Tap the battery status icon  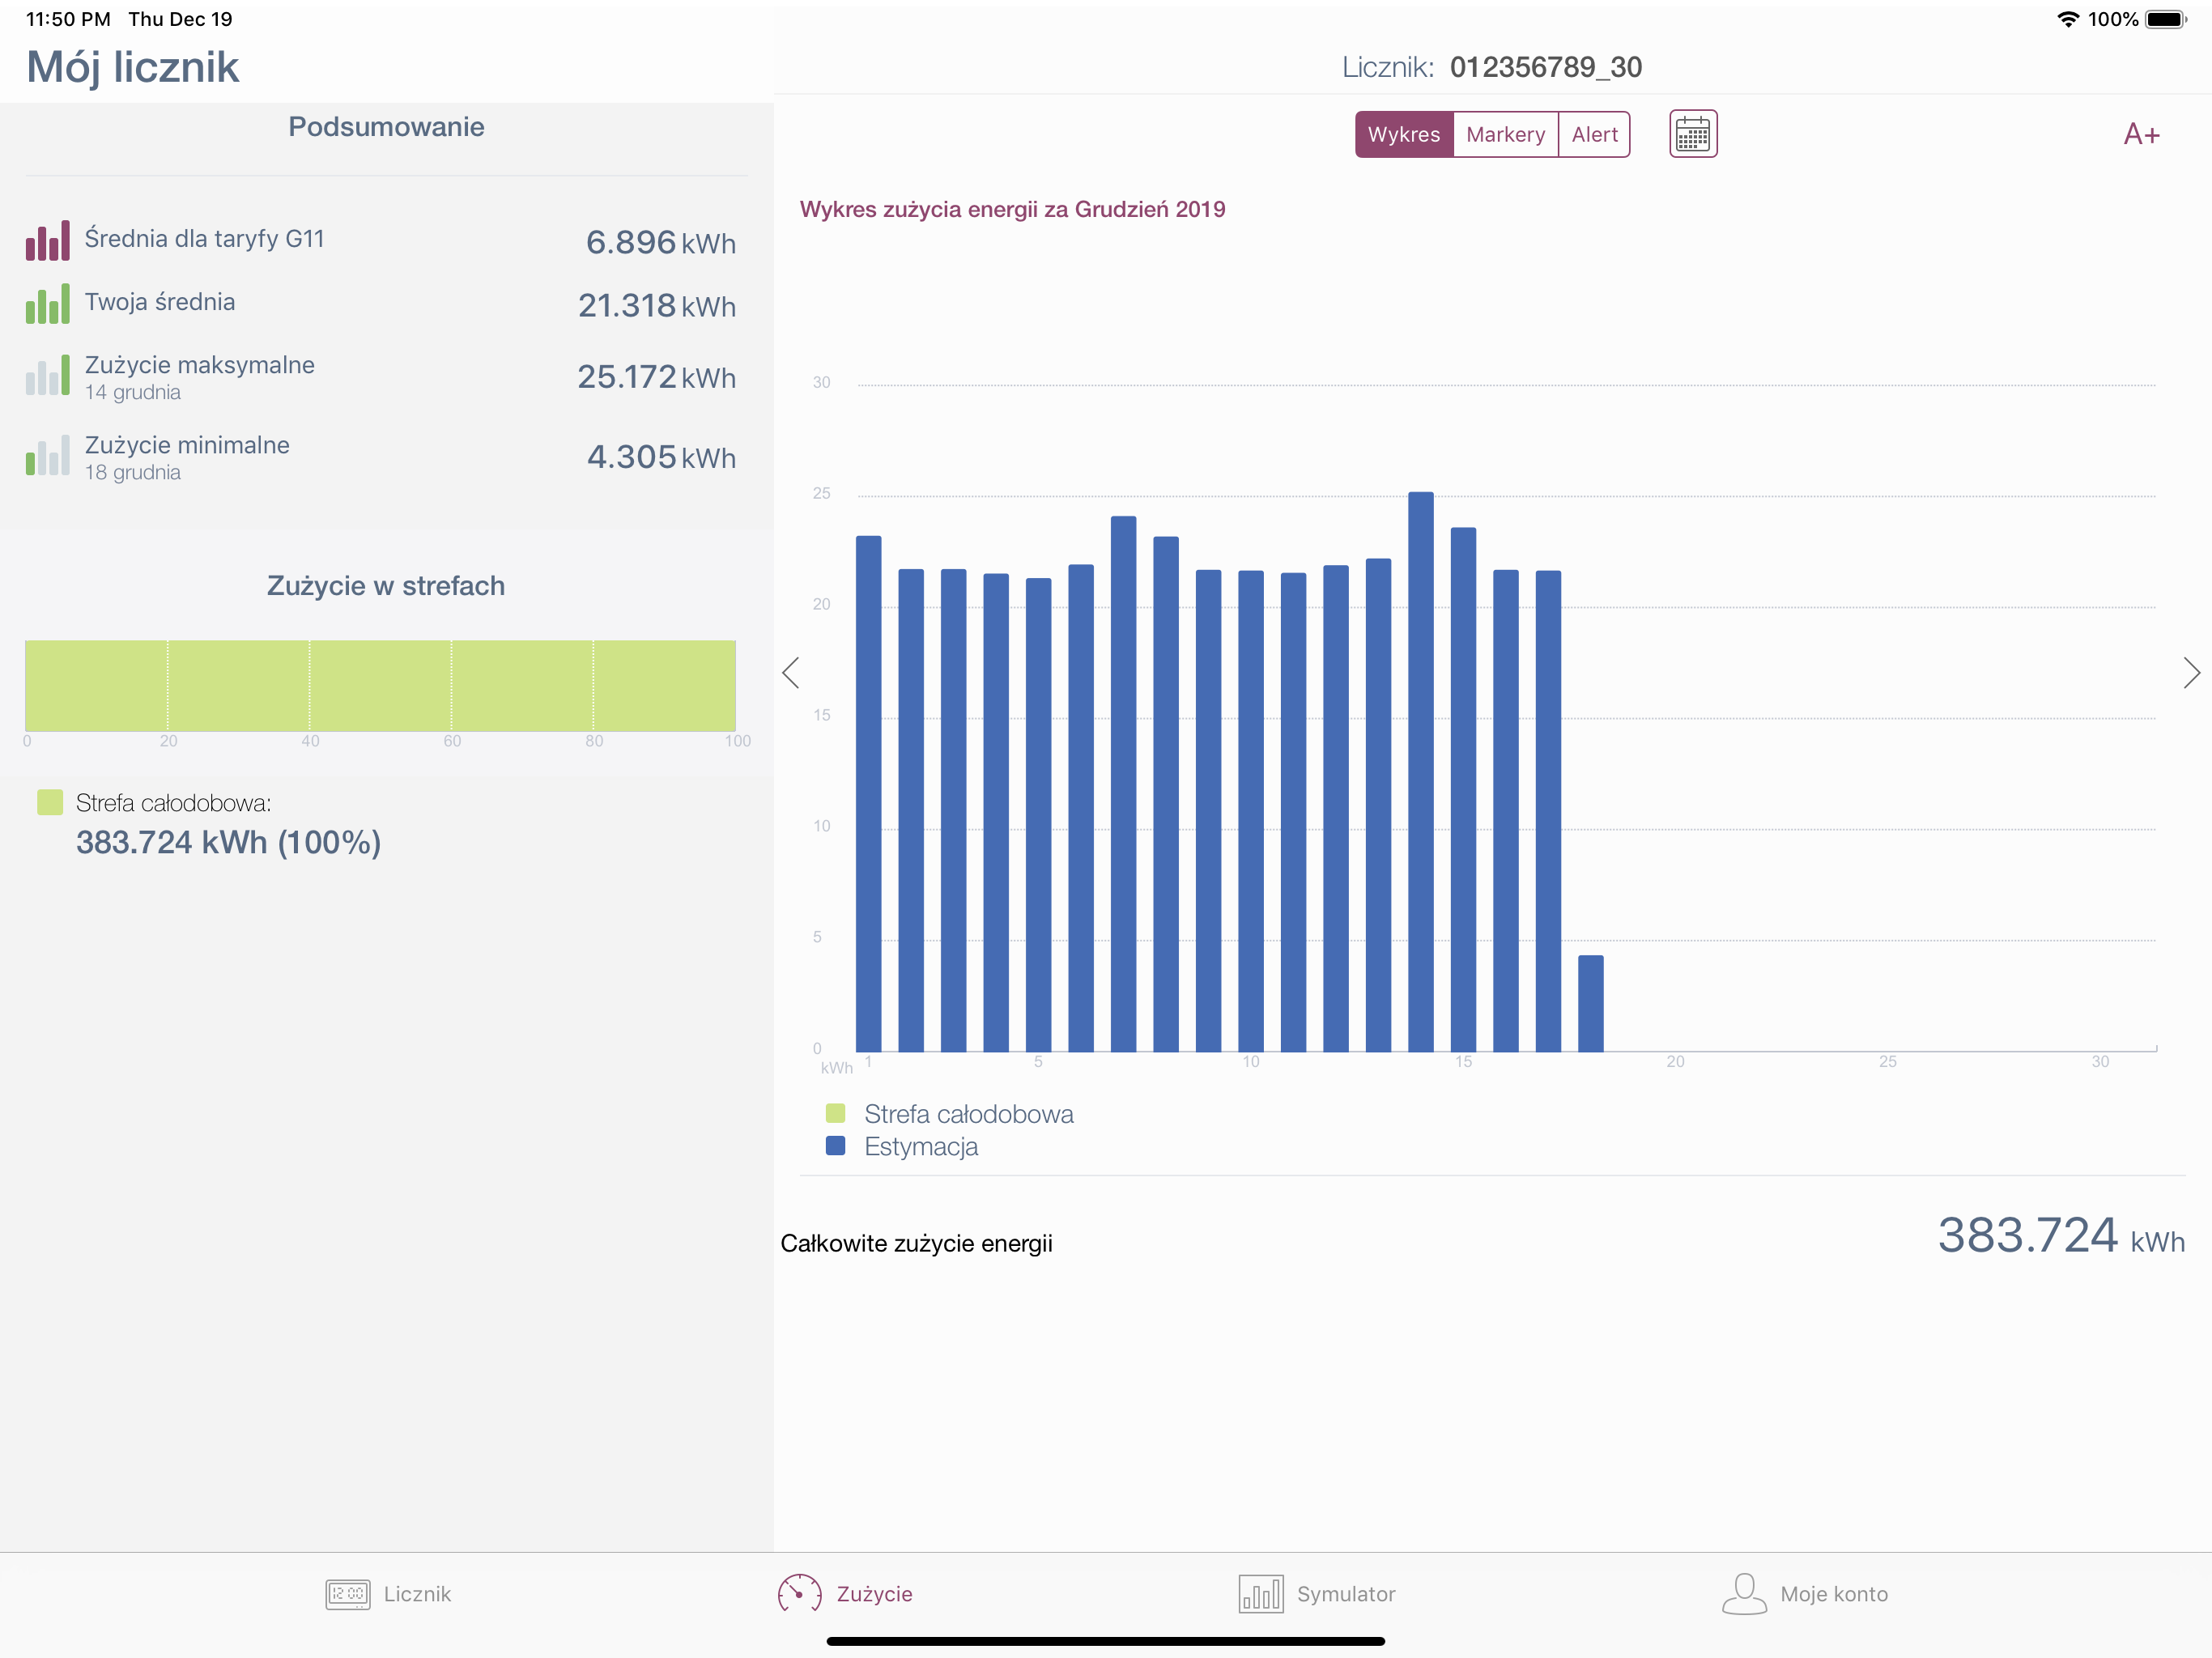click(x=2166, y=19)
